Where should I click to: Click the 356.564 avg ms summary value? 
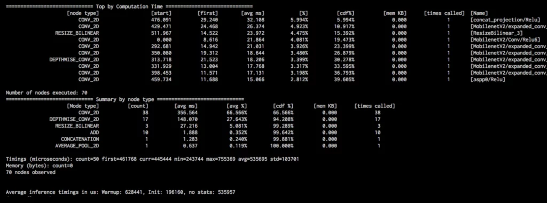point(187,113)
